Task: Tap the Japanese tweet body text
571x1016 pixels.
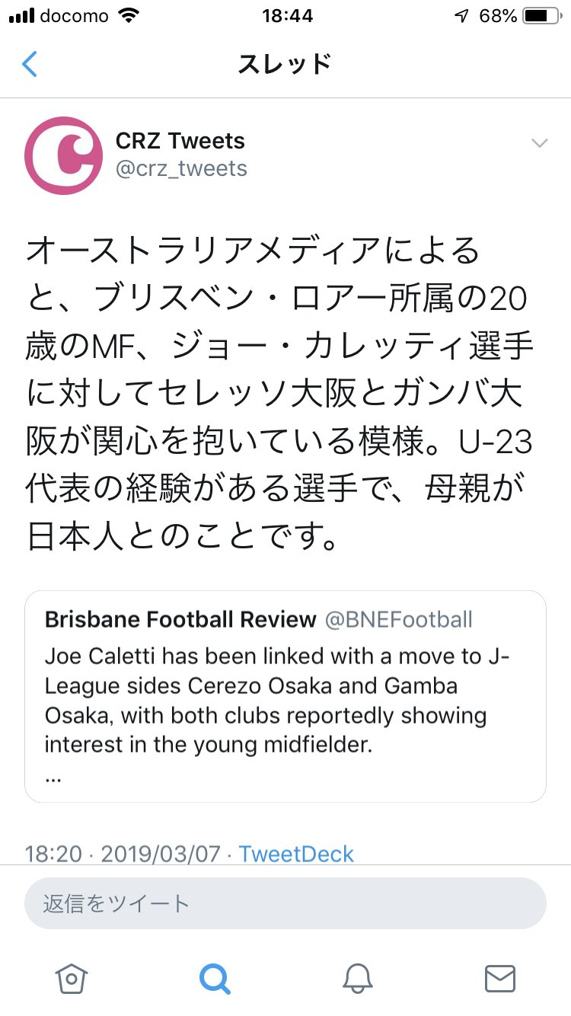Action: pyautogui.click(x=280, y=394)
